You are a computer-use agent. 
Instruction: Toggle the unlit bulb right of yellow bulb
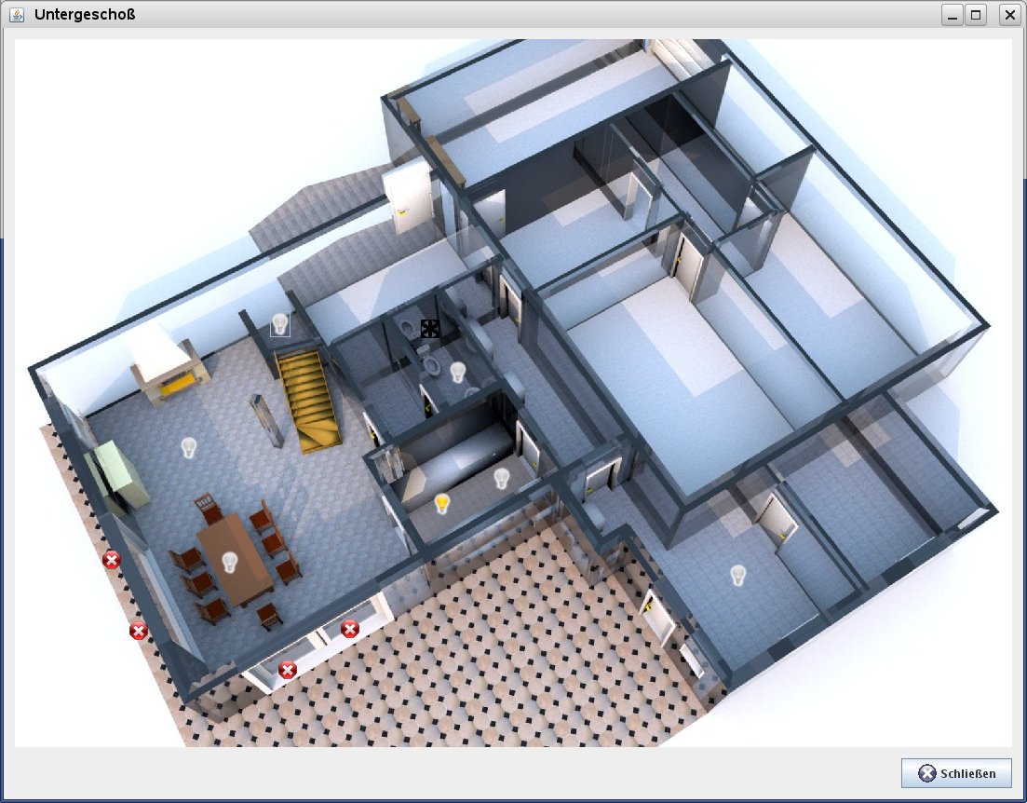(x=501, y=479)
